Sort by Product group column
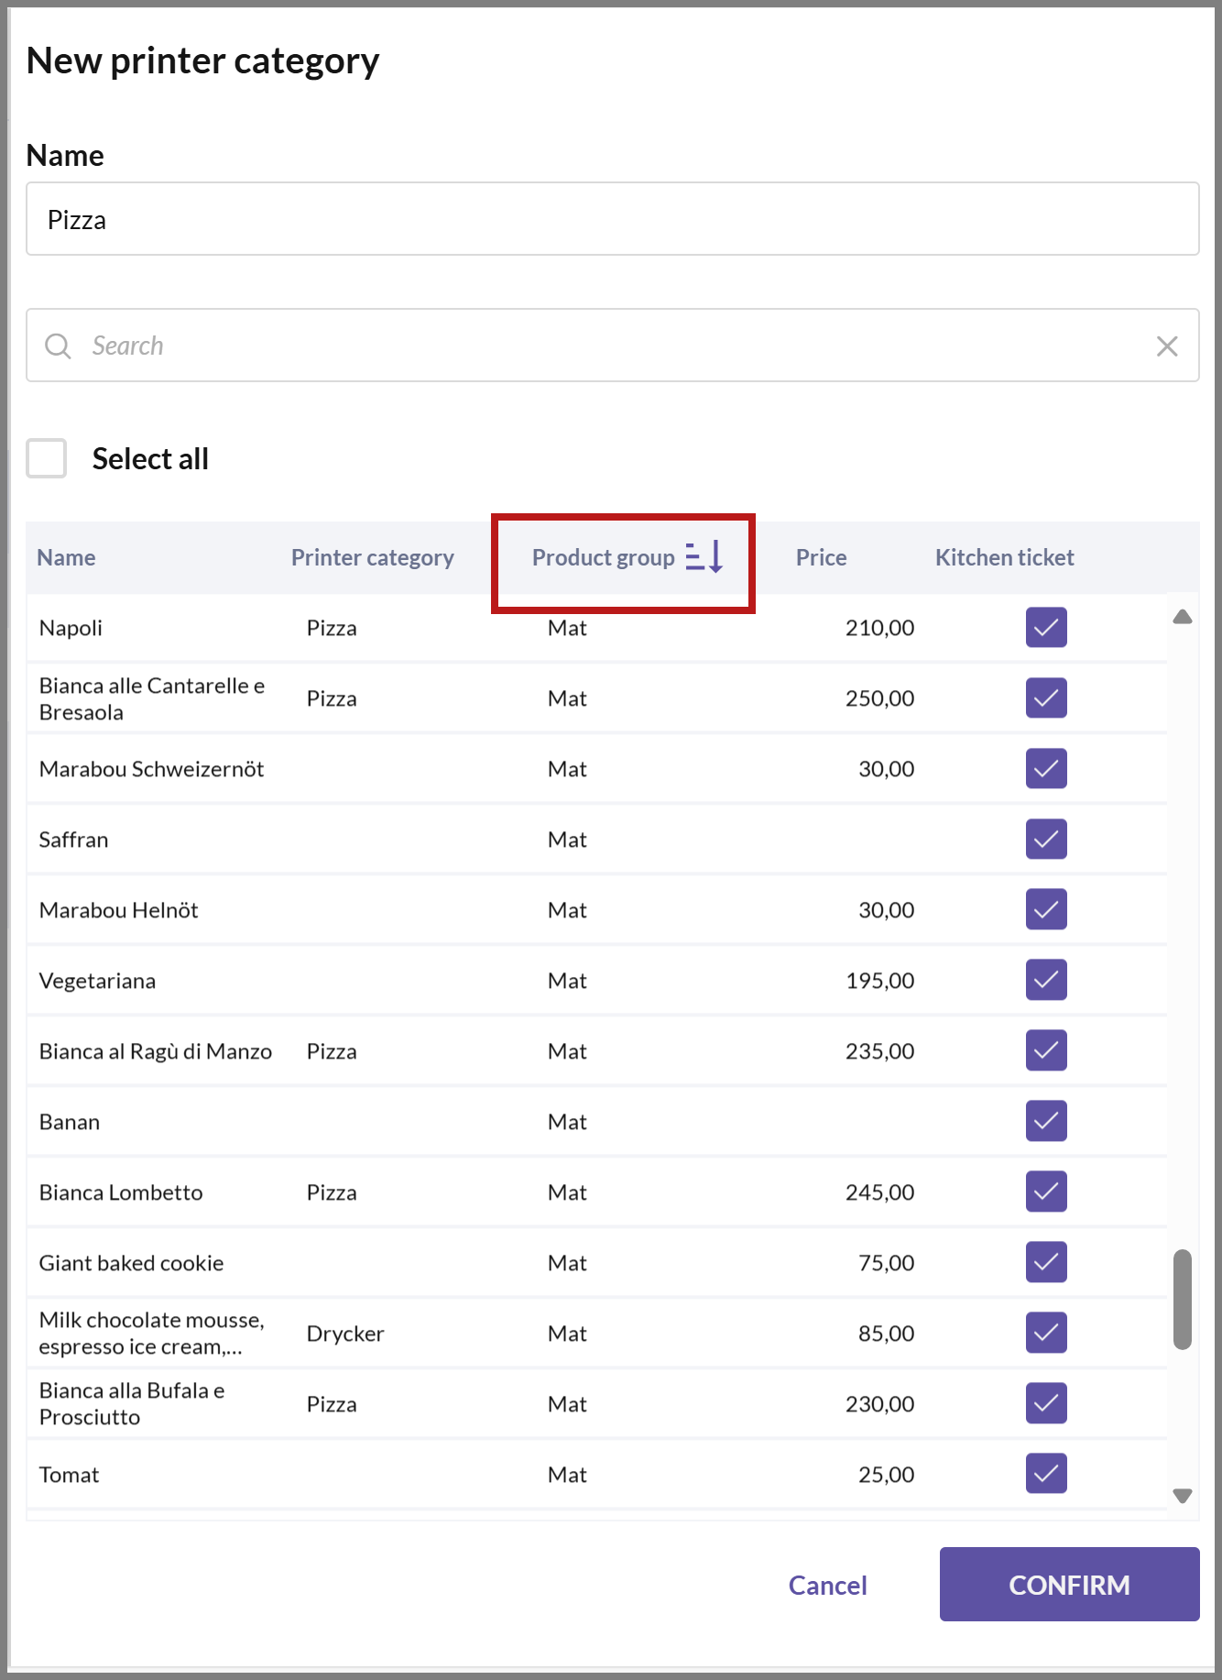Screen dimensions: 1222x1680 603,557
